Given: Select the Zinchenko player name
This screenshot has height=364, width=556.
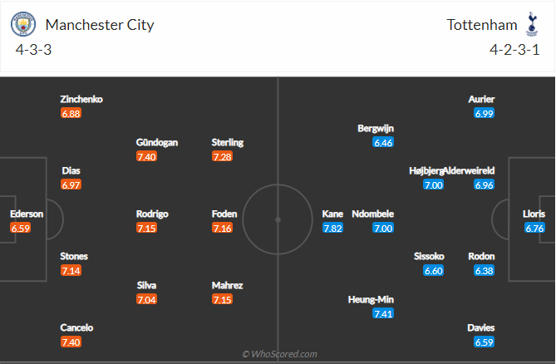Looking at the screenshot, I should point(81,99).
